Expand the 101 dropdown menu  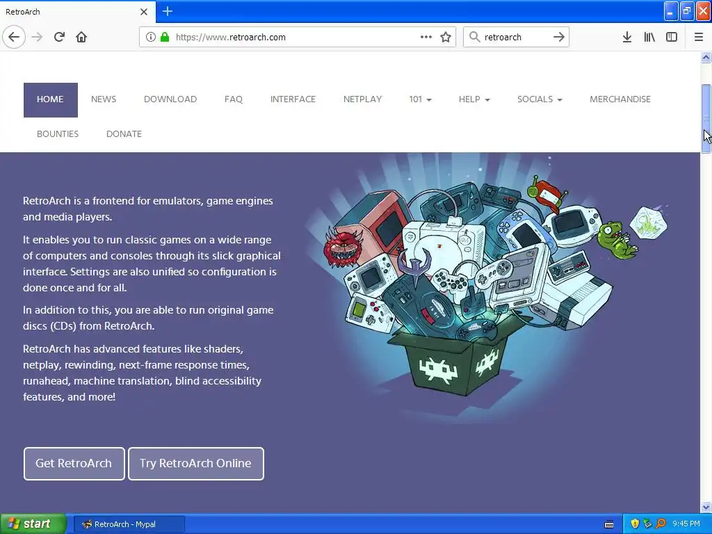point(421,99)
